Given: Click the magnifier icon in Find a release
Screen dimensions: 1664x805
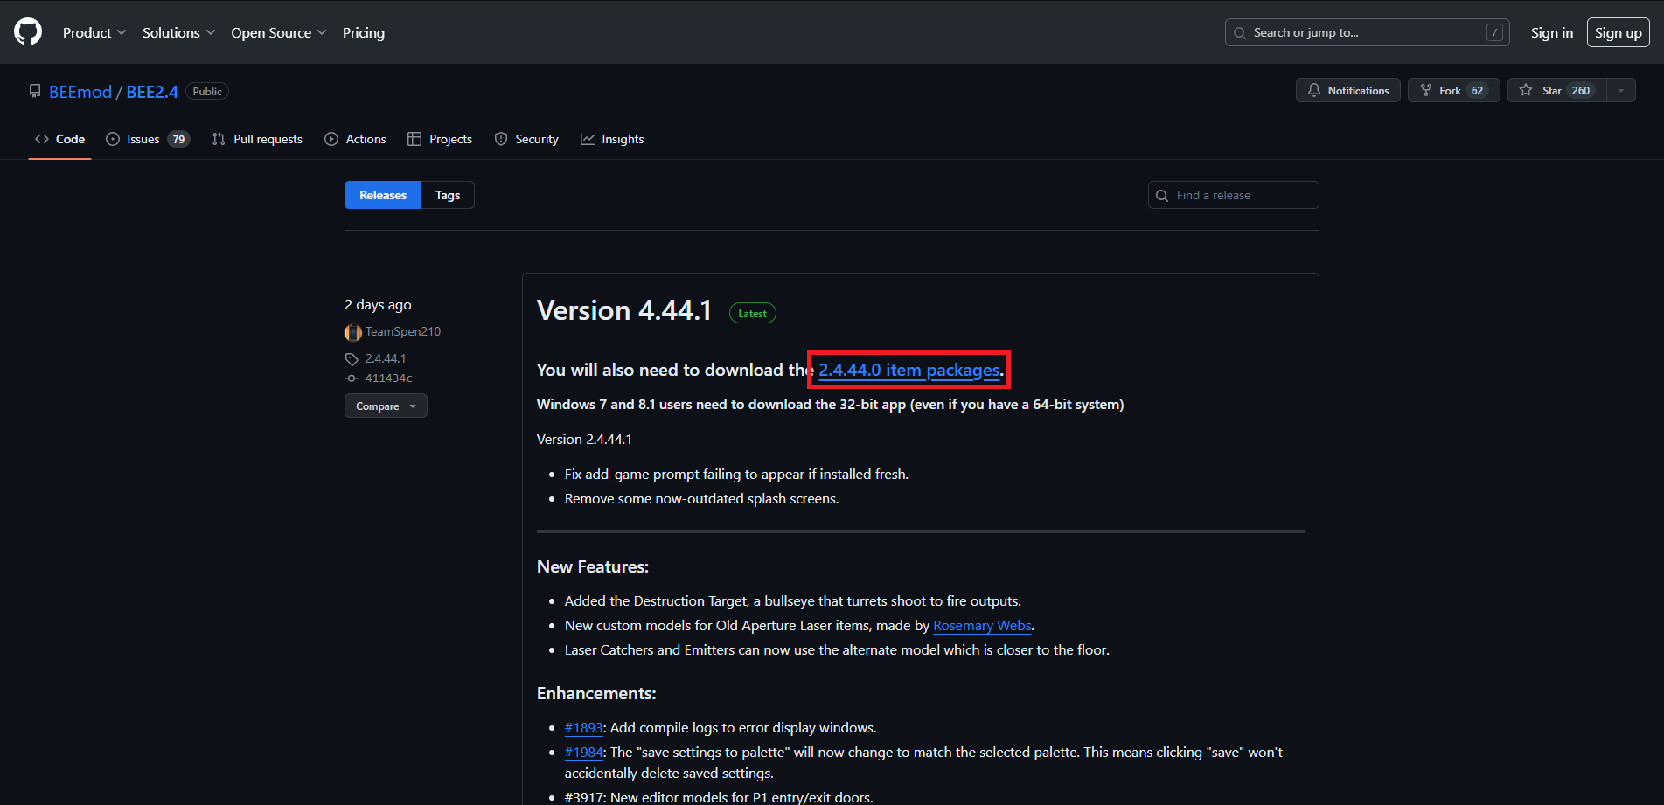Looking at the screenshot, I should click(1162, 196).
